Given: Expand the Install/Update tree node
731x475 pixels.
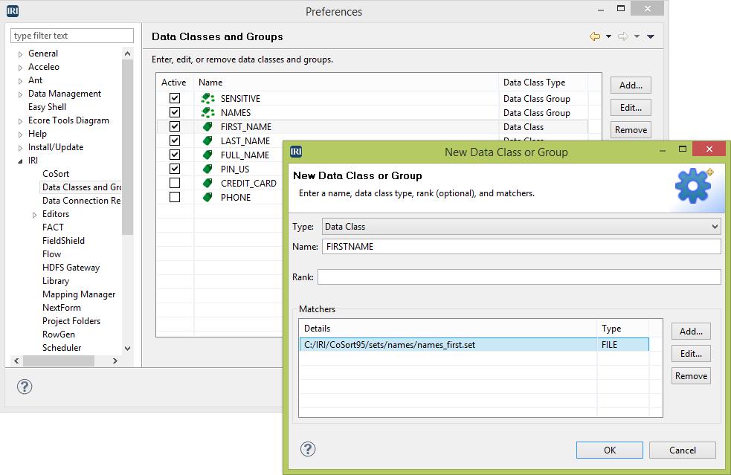Looking at the screenshot, I should click(21, 148).
